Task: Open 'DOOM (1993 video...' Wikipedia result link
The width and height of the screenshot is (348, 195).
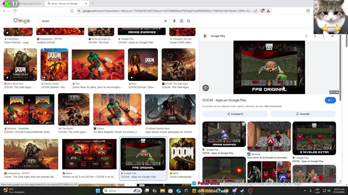Action: point(182,43)
